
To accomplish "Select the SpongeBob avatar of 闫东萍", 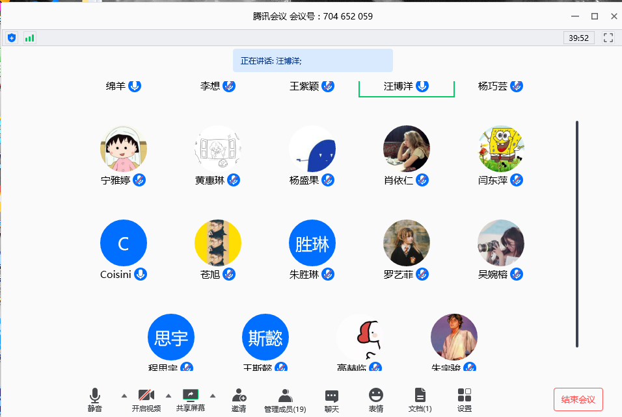I will click(x=501, y=149).
